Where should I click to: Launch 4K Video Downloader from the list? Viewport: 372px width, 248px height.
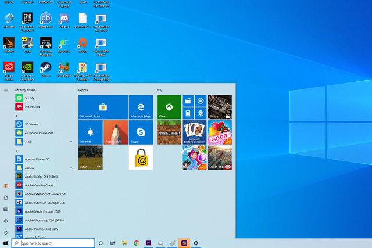(x=44, y=133)
